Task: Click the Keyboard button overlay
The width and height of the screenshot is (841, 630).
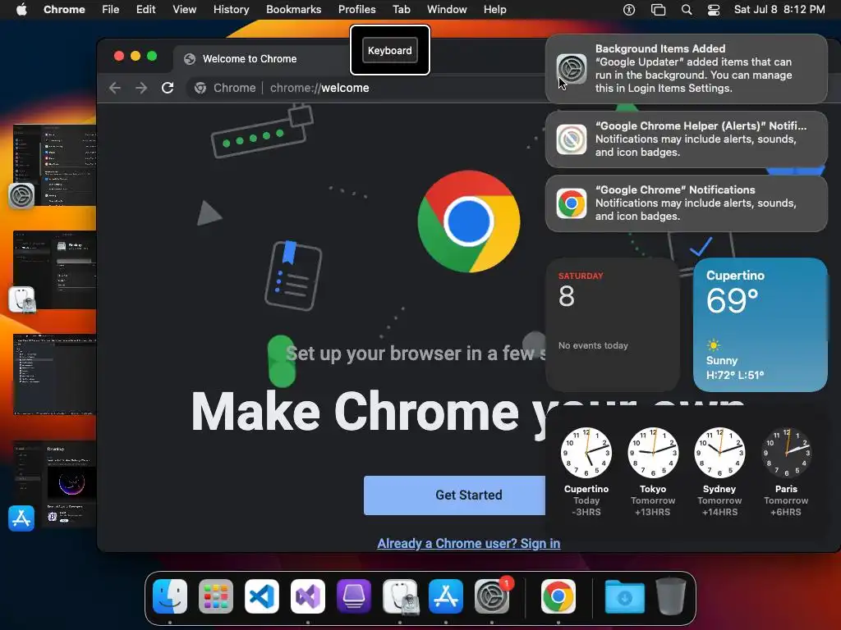Action: [x=390, y=50]
